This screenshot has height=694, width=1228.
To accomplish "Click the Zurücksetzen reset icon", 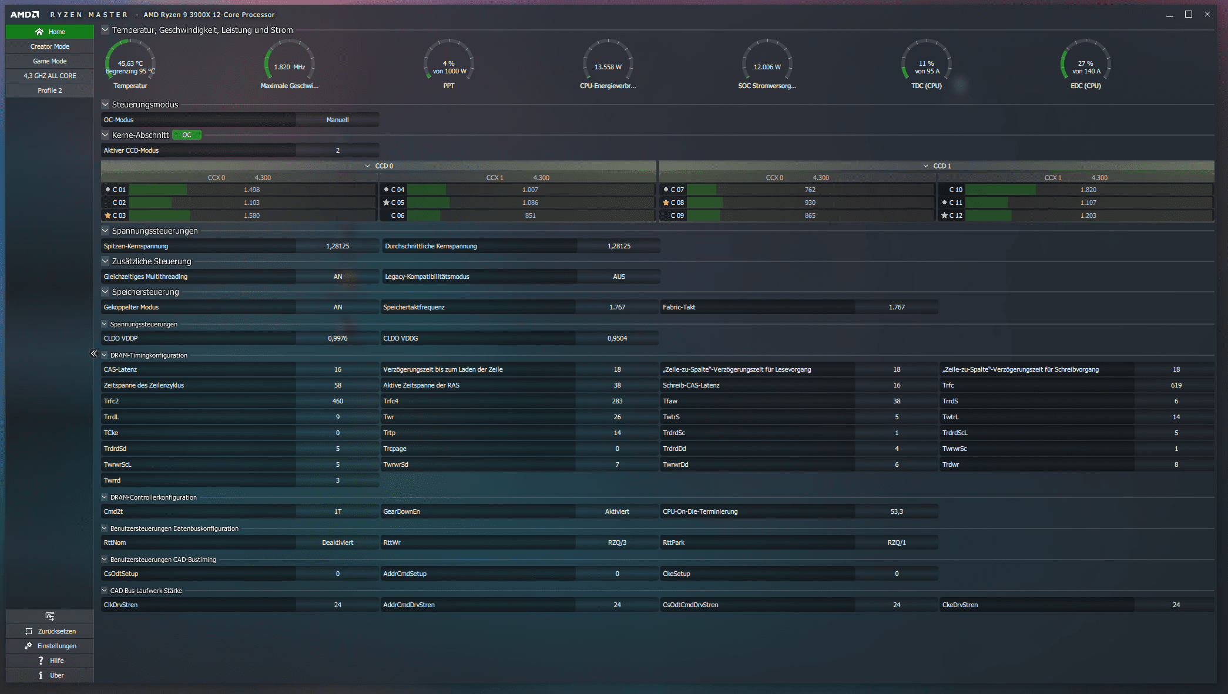I will (29, 631).
